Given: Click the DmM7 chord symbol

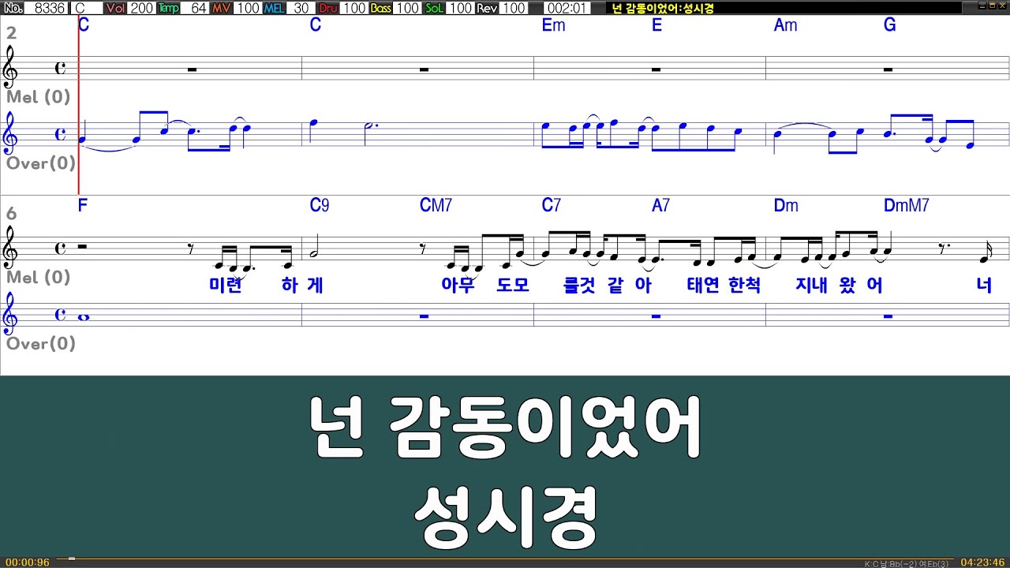Looking at the screenshot, I should tap(906, 206).
